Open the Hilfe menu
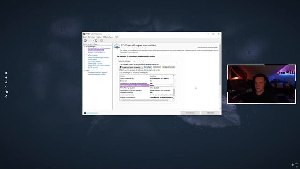The image size is (300, 169). click(x=117, y=37)
